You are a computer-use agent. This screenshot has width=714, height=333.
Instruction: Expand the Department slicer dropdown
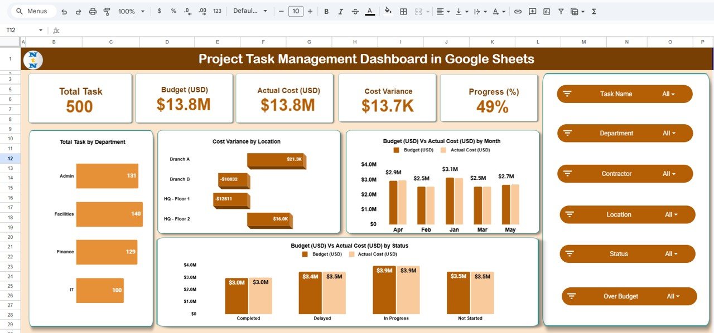(x=670, y=133)
